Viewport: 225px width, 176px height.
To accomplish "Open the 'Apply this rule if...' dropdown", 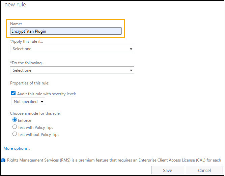I will tap(72, 49).
